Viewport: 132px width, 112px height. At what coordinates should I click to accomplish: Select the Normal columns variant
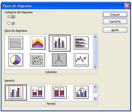(x=16, y=92)
